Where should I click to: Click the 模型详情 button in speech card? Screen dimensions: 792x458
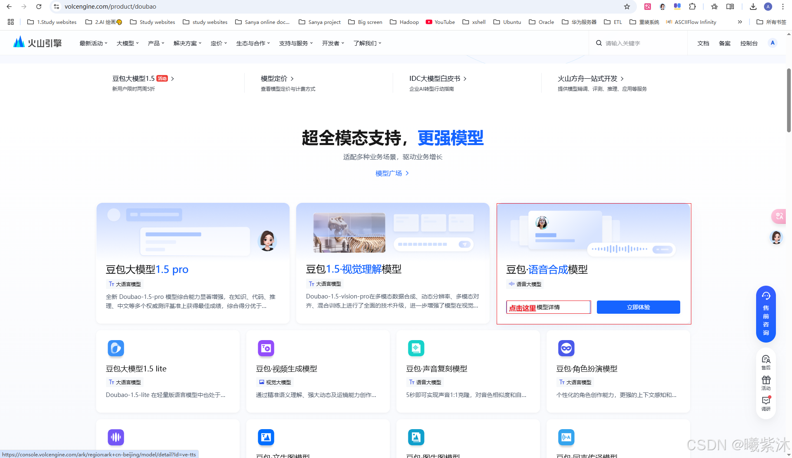coord(548,307)
